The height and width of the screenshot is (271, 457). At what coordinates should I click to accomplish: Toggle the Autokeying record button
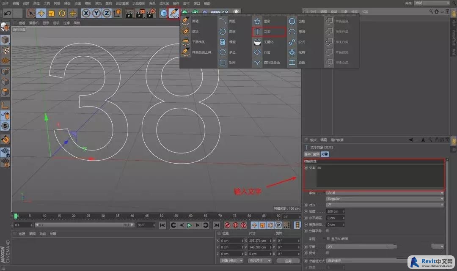(236, 225)
